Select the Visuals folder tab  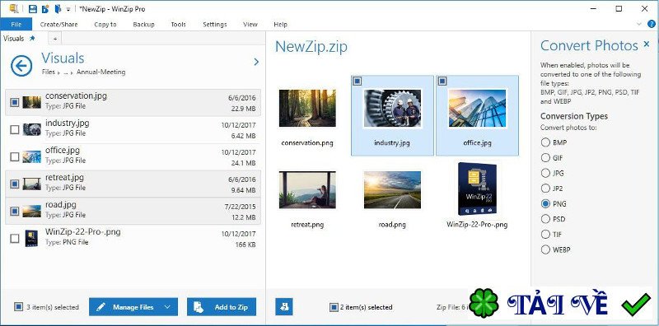(x=14, y=38)
